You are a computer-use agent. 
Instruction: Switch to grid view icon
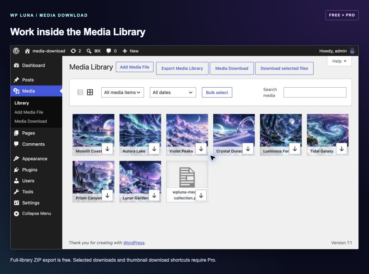pyautogui.click(x=90, y=92)
